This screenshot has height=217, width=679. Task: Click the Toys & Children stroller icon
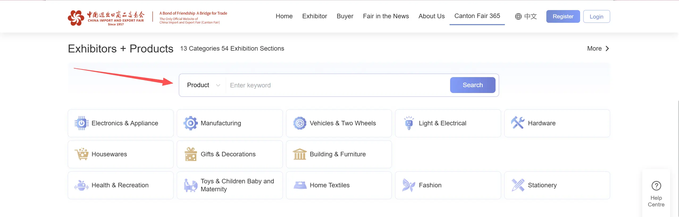191,185
